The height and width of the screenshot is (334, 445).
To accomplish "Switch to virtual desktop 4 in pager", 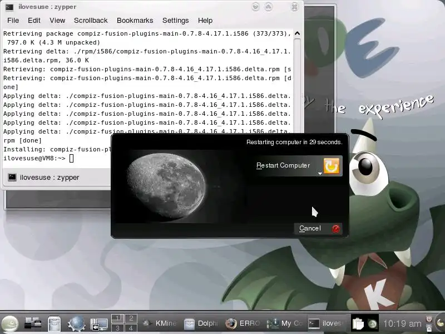I will click(131, 327).
